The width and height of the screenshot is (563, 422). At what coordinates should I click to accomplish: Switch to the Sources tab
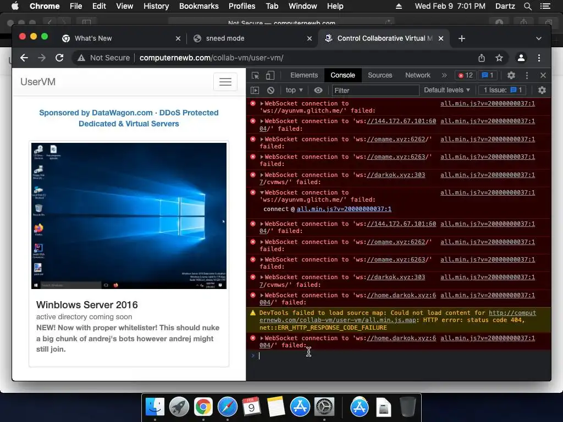point(380,75)
